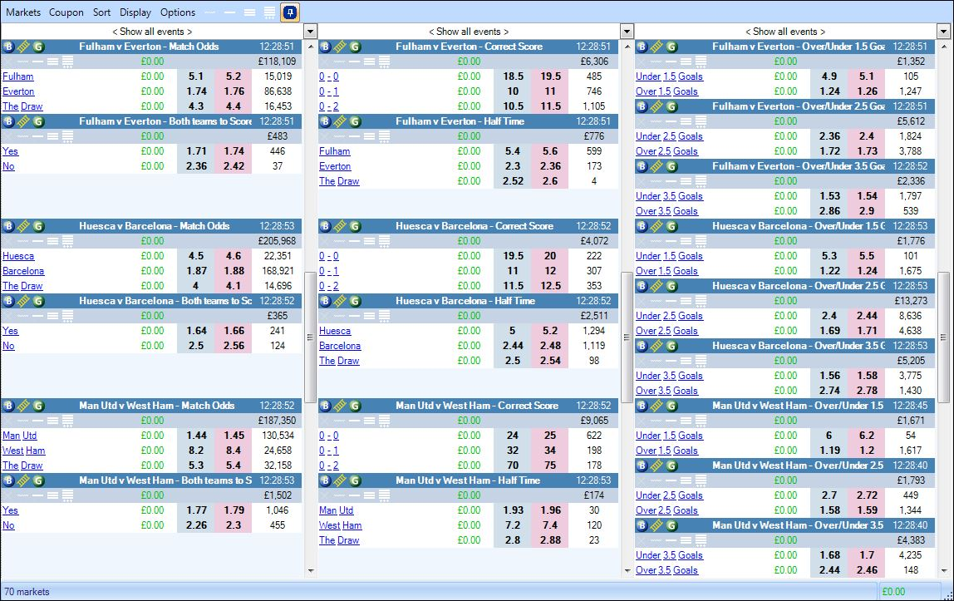Click back price 1.87 for Barcelona in Match Odds

(196, 271)
